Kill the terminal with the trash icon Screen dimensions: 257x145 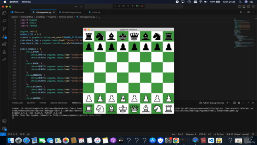click(x=239, y=103)
